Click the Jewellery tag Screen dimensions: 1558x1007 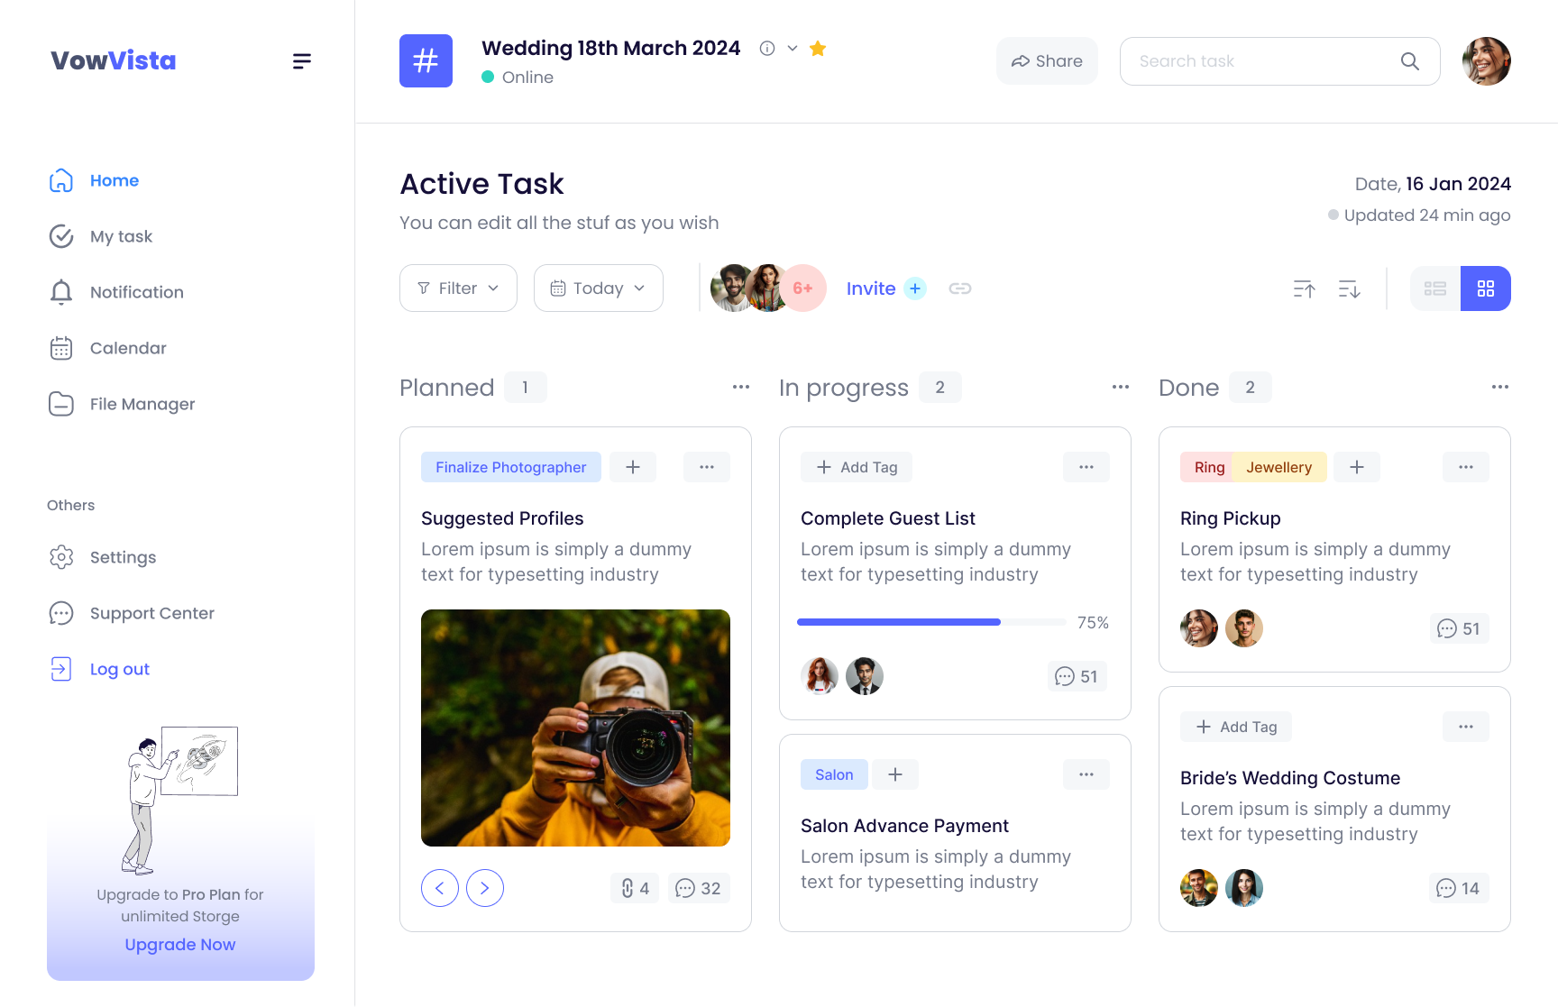click(x=1279, y=467)
